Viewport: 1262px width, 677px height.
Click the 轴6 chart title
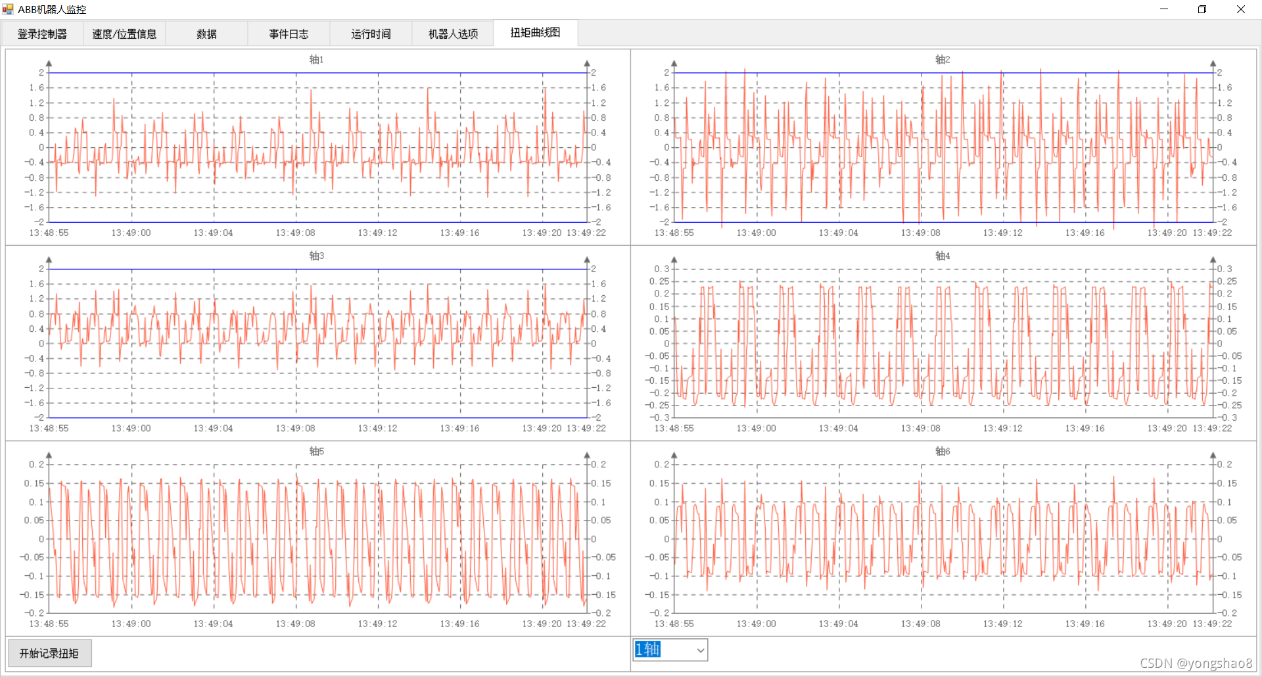click(x=943, y=451)
